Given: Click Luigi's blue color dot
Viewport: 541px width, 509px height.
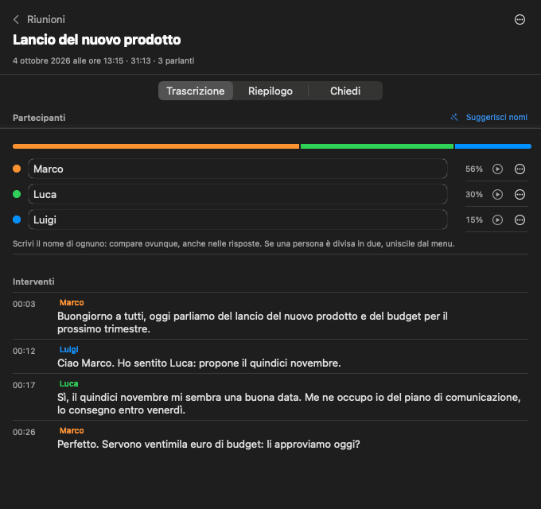Looking at the screenshot, I should click(17, 220).
